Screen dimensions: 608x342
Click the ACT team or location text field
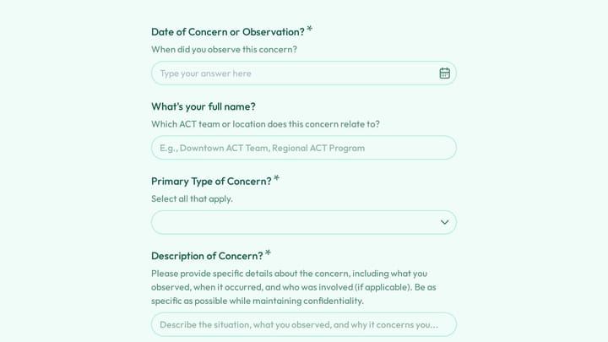[x=304, y=148]
